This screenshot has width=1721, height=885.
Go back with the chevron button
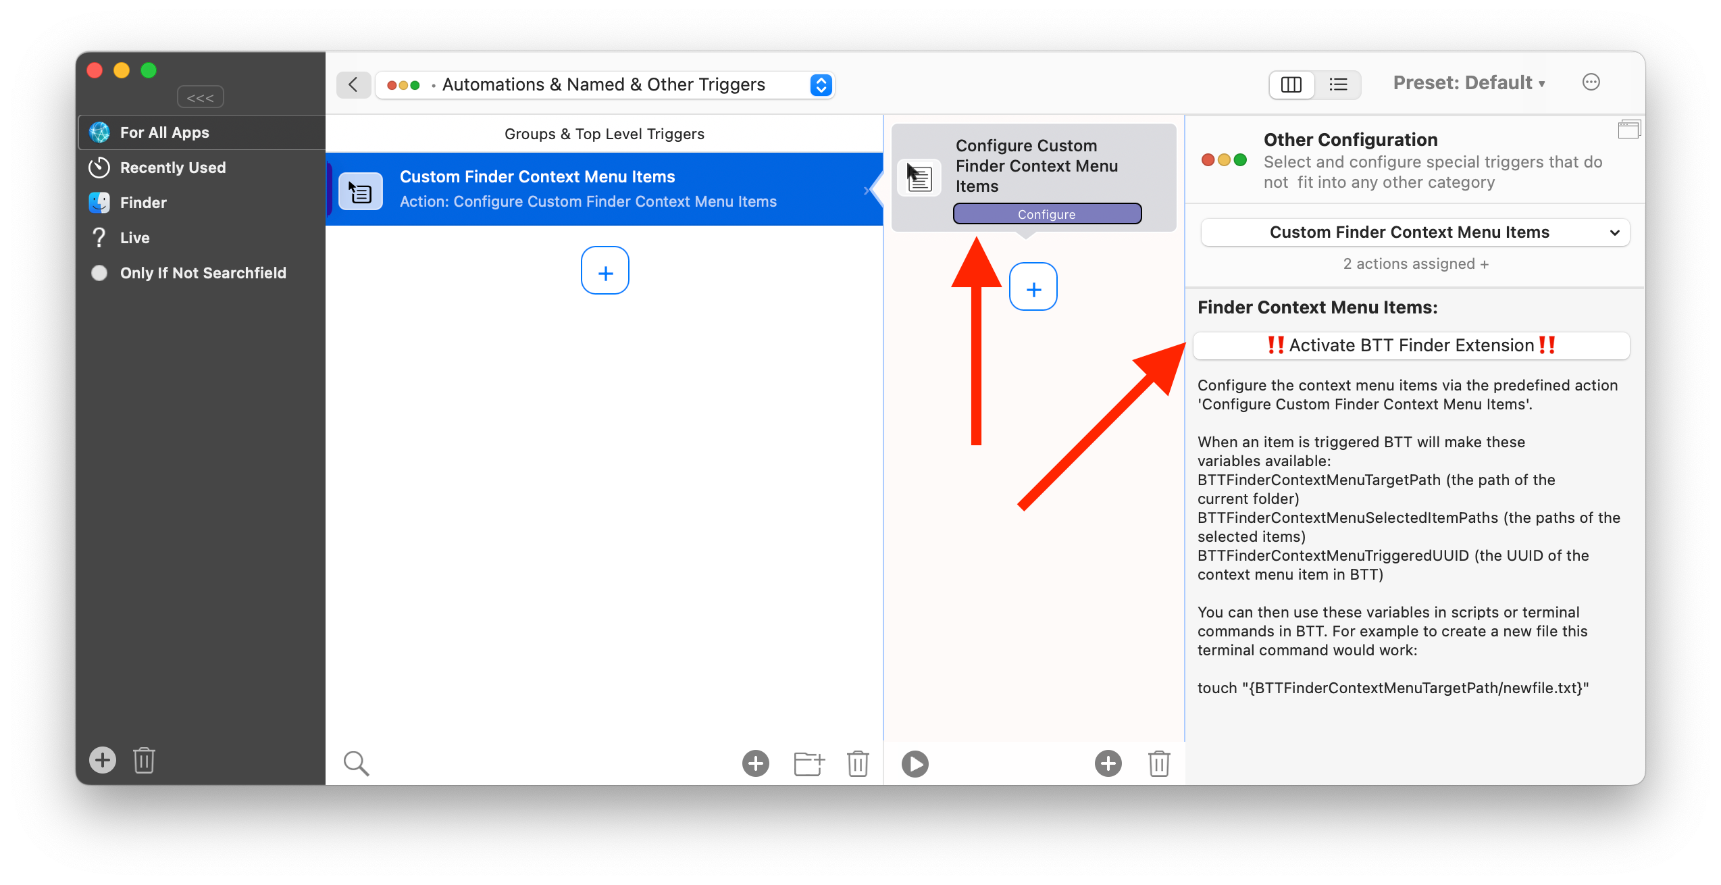[x=353, y=85]
